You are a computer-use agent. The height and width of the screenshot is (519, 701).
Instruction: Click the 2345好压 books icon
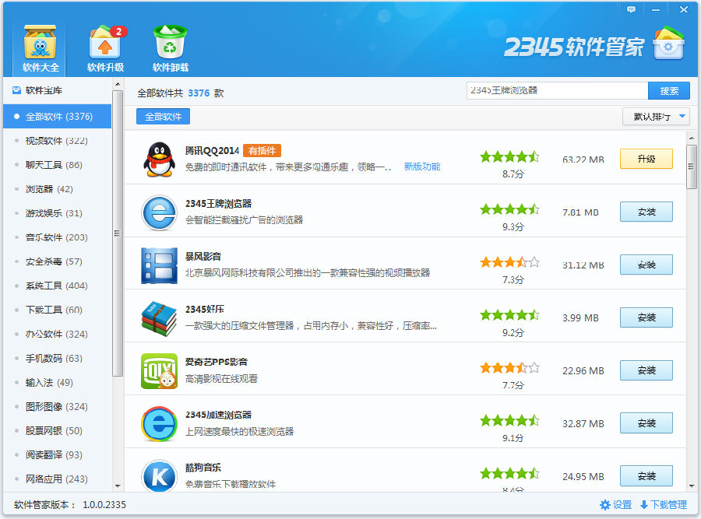pos(159,318)
